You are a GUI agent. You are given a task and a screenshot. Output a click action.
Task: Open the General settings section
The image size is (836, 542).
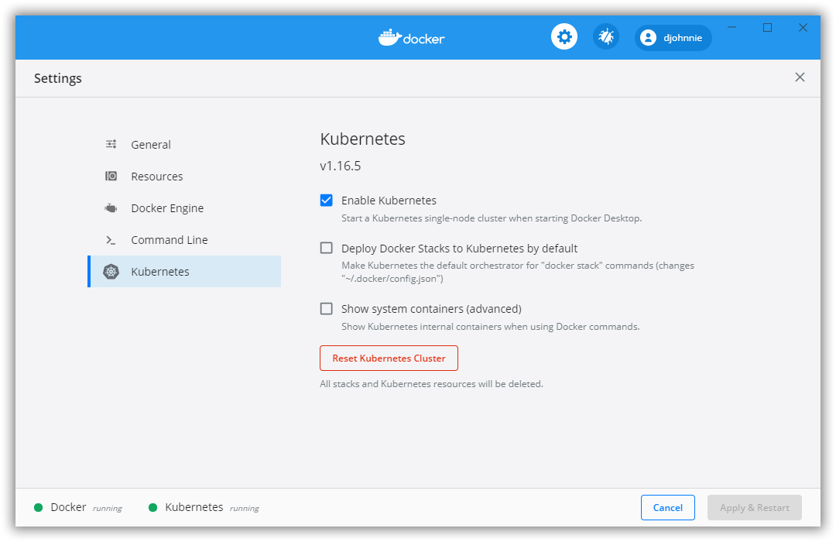(x=184, y=145)
